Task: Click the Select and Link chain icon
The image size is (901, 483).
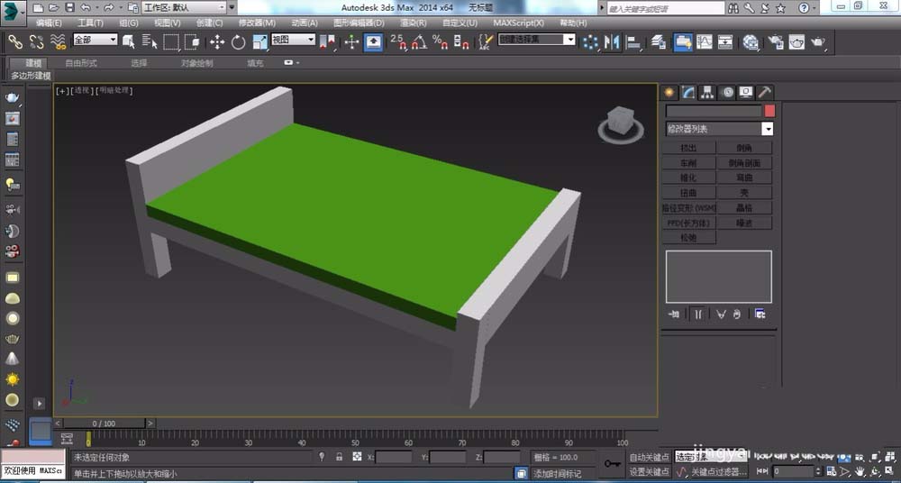Action: (x=15, y=41)
